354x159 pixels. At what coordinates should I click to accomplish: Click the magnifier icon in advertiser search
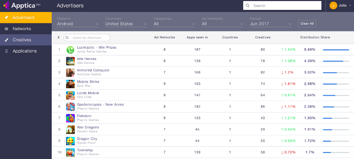coord(67,38)
